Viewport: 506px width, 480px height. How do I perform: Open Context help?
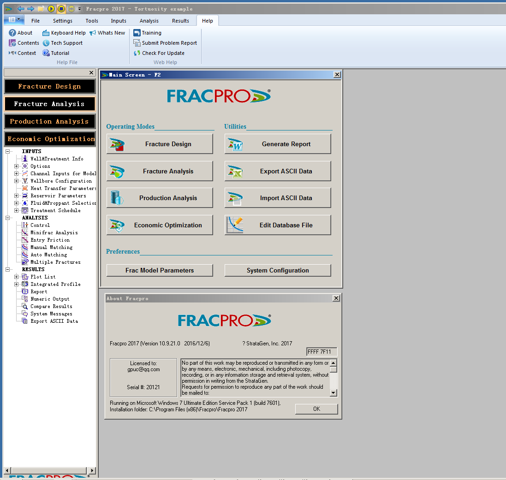pyautogui.click(x=22, y=53)
